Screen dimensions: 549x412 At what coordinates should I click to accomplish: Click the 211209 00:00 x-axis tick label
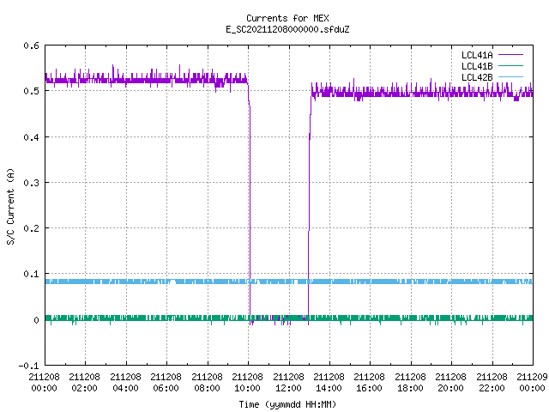532,383
